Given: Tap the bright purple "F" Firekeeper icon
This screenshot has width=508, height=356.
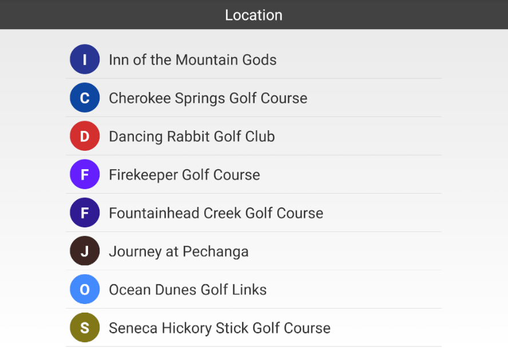Looking at the screenshot, I should point(85,174).
